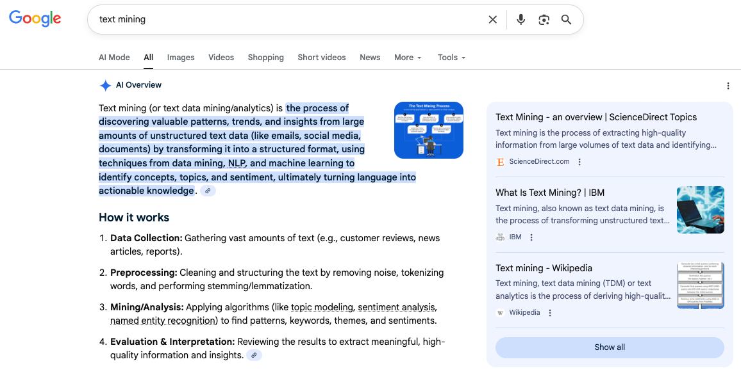The width and height of the screenshot is (741, 373).
Task: Click the ScienceDirect favicon
Action: 500,162
